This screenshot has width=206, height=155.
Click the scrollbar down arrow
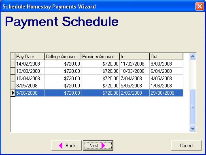[193, 128]
